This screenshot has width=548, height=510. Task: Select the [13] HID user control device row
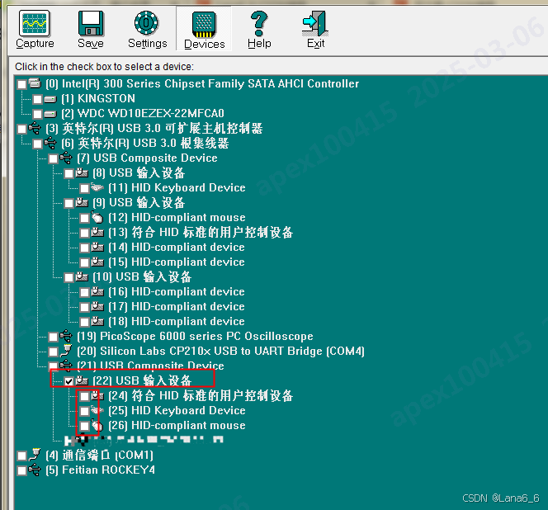[187, 232]
